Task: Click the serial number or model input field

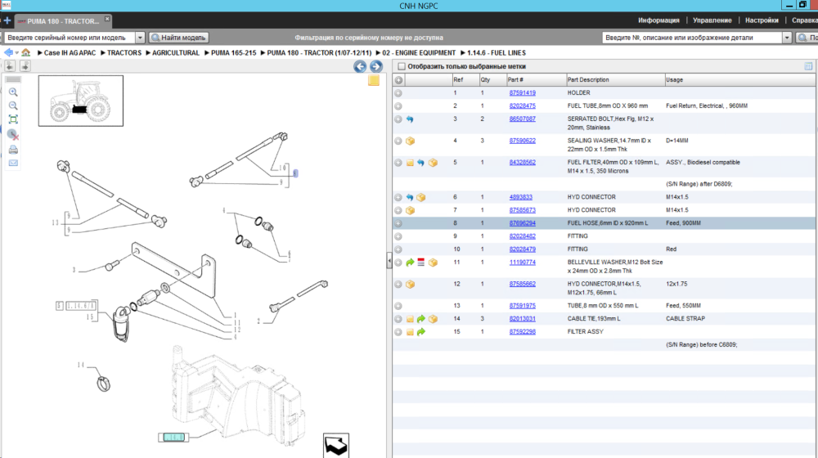Action: tap(70, 38)
